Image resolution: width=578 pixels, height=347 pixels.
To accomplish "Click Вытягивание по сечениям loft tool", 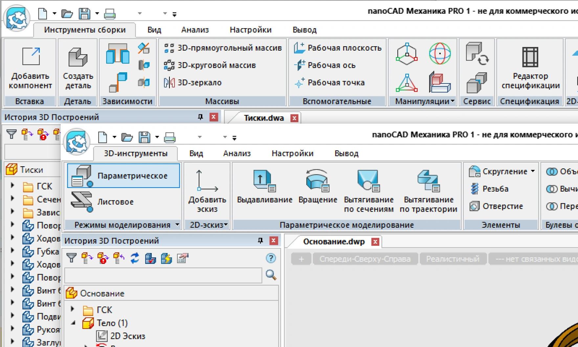I will (x=368, y=181).
